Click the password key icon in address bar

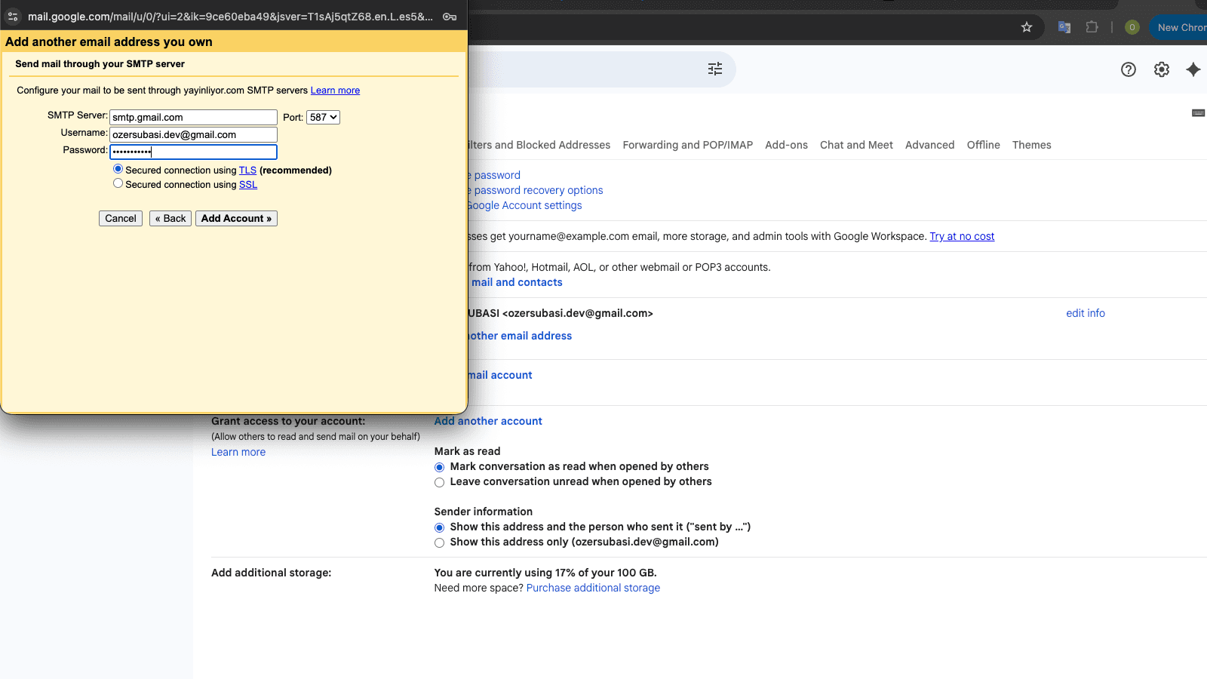point(450,17)
